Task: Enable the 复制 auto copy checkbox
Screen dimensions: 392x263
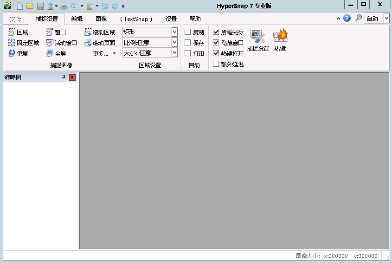Action: click(188, 32)
